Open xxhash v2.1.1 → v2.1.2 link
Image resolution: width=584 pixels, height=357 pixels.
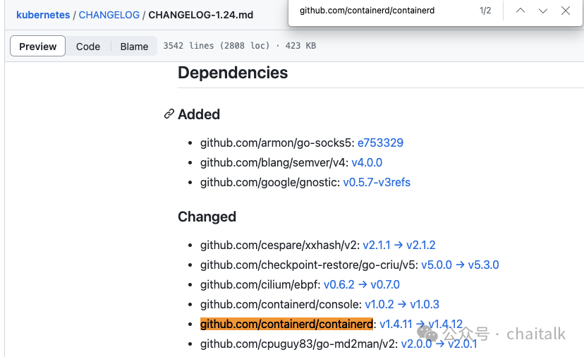tap(399, 245)
